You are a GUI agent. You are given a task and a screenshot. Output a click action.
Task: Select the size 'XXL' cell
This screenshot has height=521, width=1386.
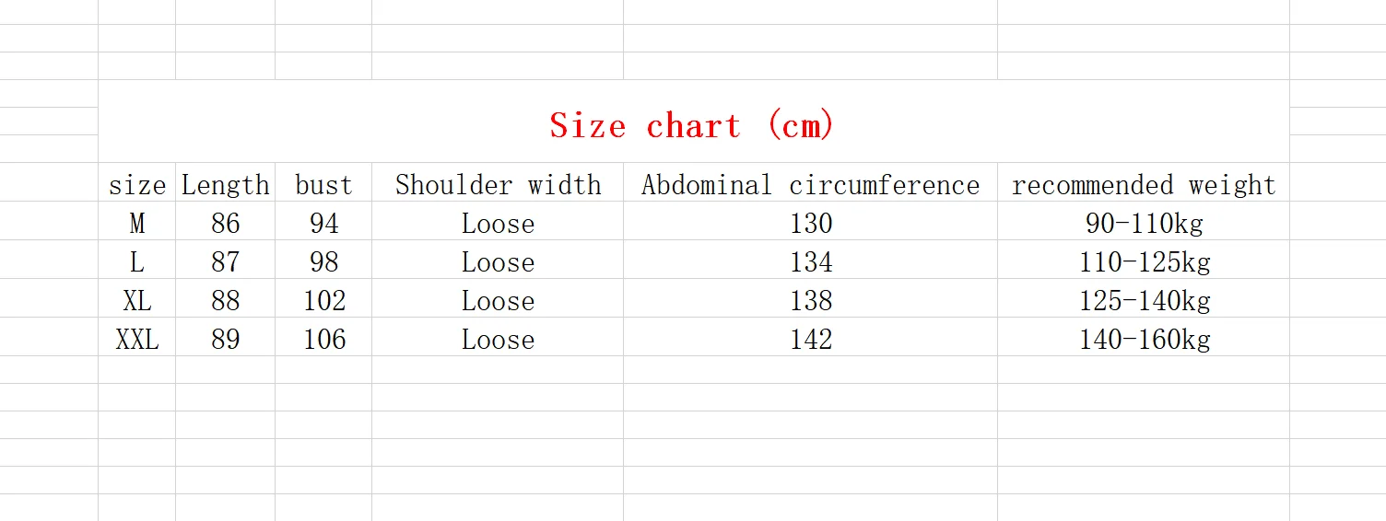(x=137, y=337)
